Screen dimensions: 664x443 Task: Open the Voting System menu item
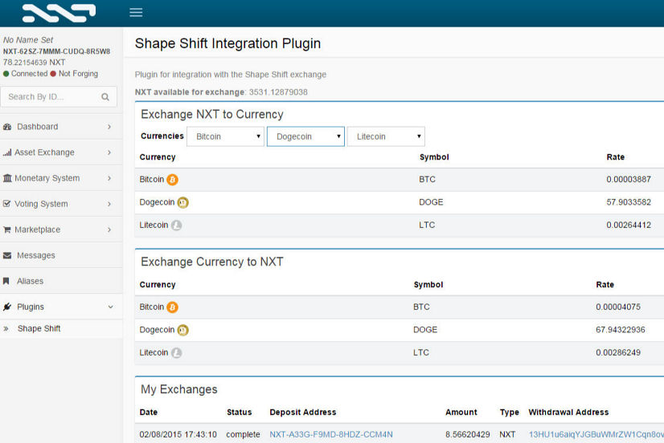pyautogui.click(x=61, y=204)
